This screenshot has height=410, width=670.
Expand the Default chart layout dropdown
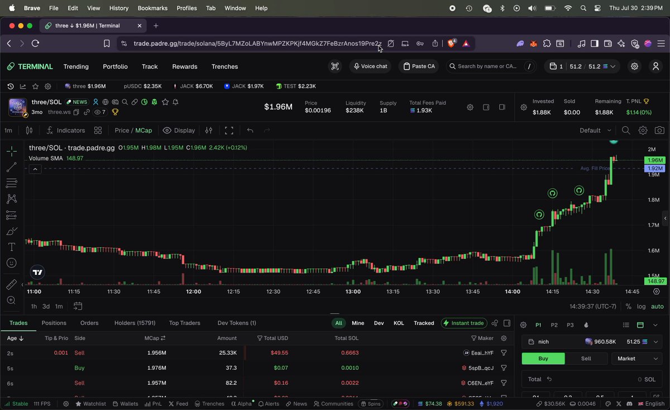coord(596,130)
